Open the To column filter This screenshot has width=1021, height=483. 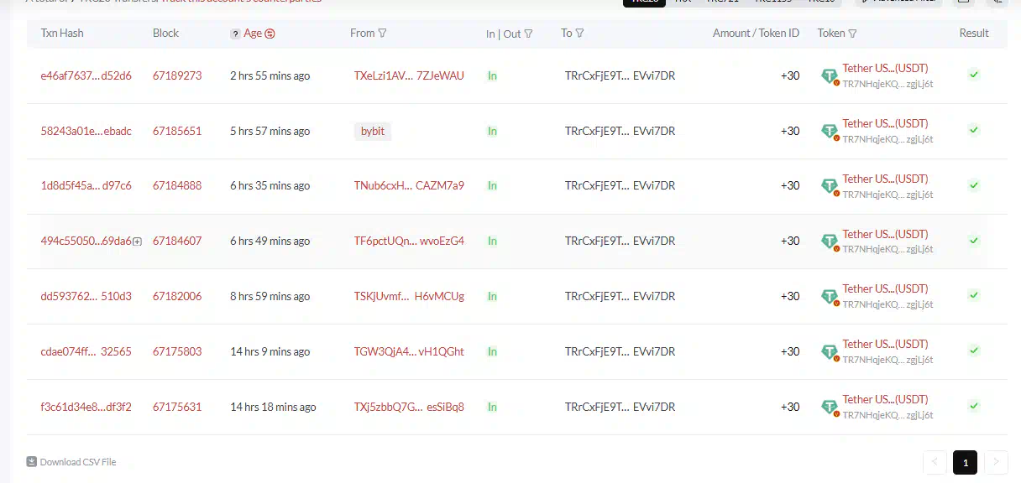tap(579, 34)
